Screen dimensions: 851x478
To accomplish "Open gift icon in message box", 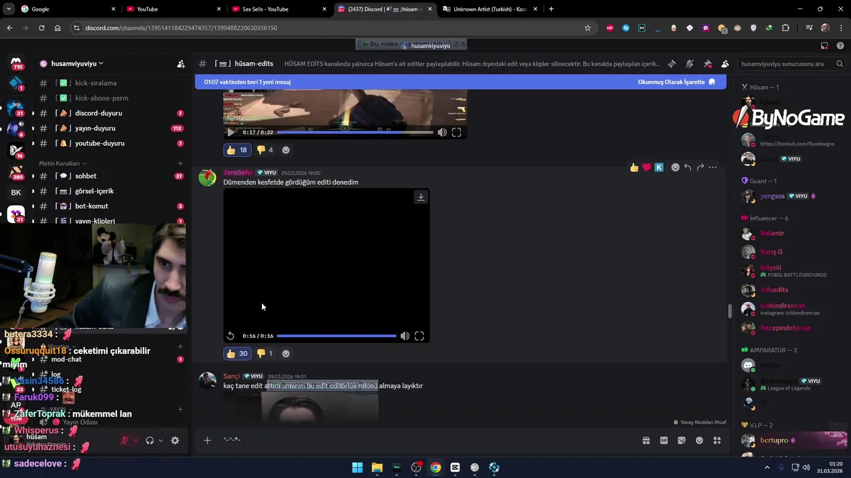I will (x=646, y=440).
